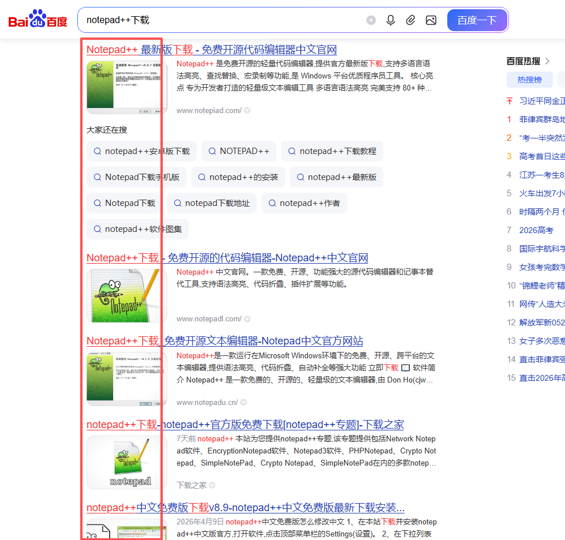Screen dimensions: 565x540
Task: Open hot search number 12 解放军新052
Action: [x=542, y=322]
